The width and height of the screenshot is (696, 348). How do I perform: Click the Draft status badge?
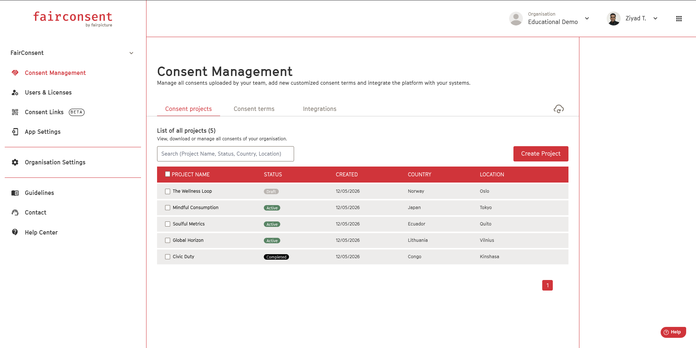click(271, 192)
